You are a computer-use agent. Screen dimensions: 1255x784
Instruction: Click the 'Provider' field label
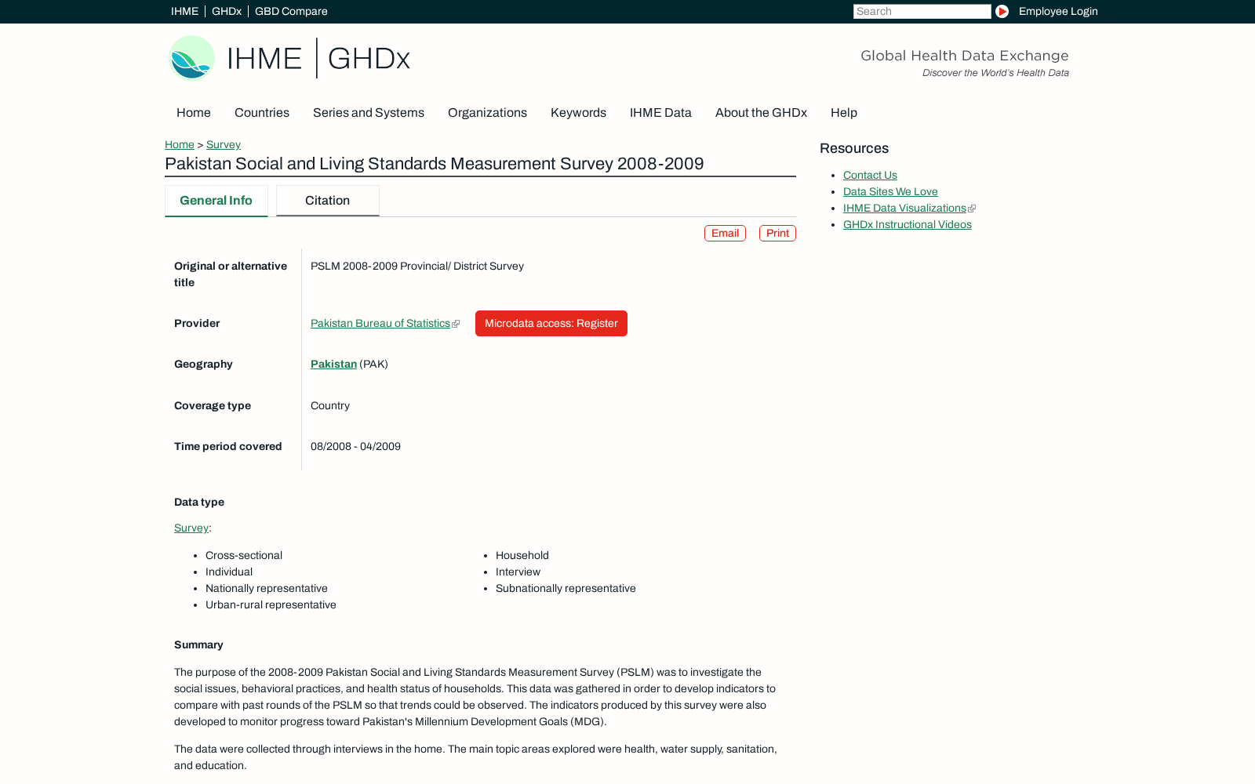click(197, 324)
